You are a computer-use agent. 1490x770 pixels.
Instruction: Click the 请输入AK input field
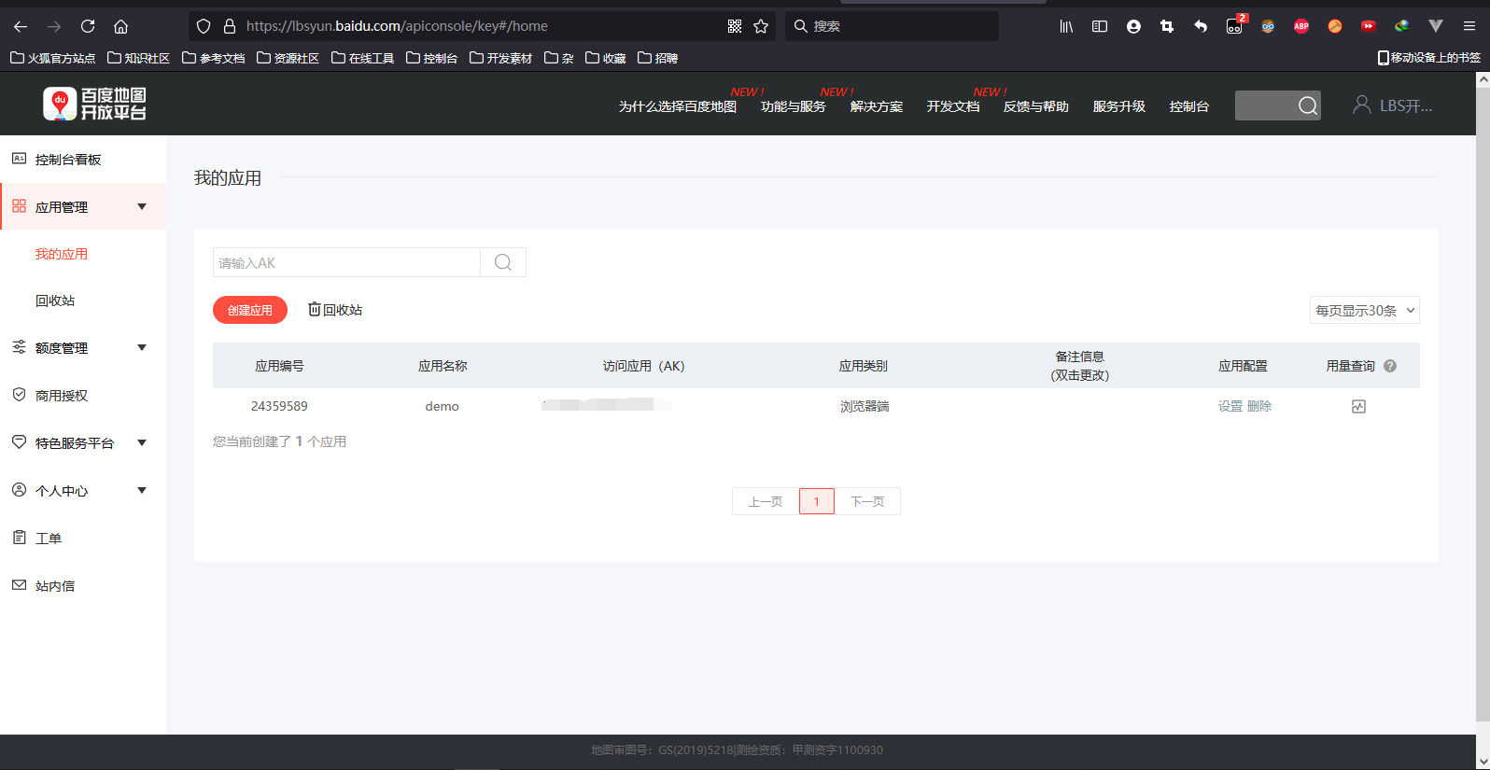(x=346, y=262)
